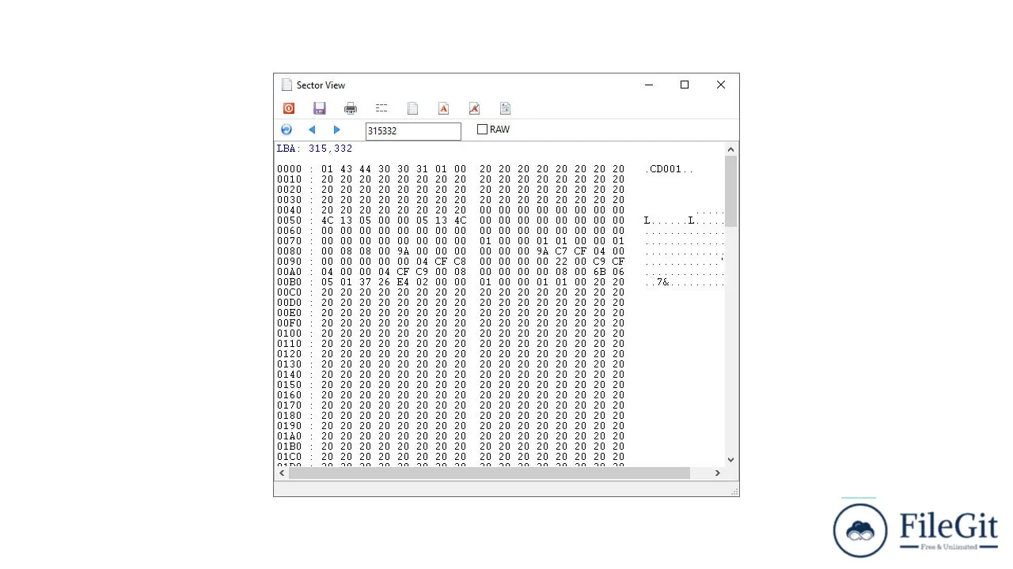This screenshot has width=1013, height=569.
Task: Click the blank text page toolbar icon
Action: point(412,108)
